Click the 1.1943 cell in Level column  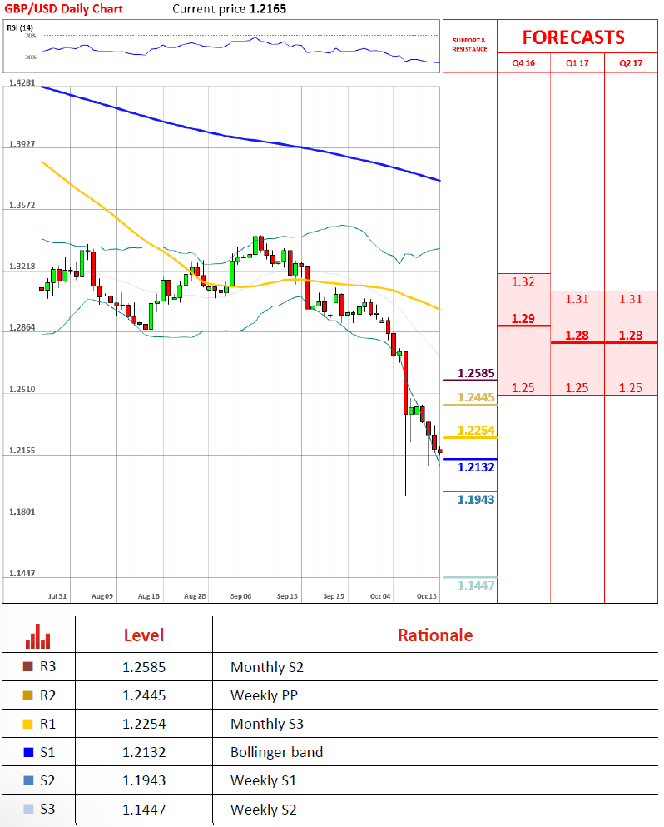pos(144,780)
